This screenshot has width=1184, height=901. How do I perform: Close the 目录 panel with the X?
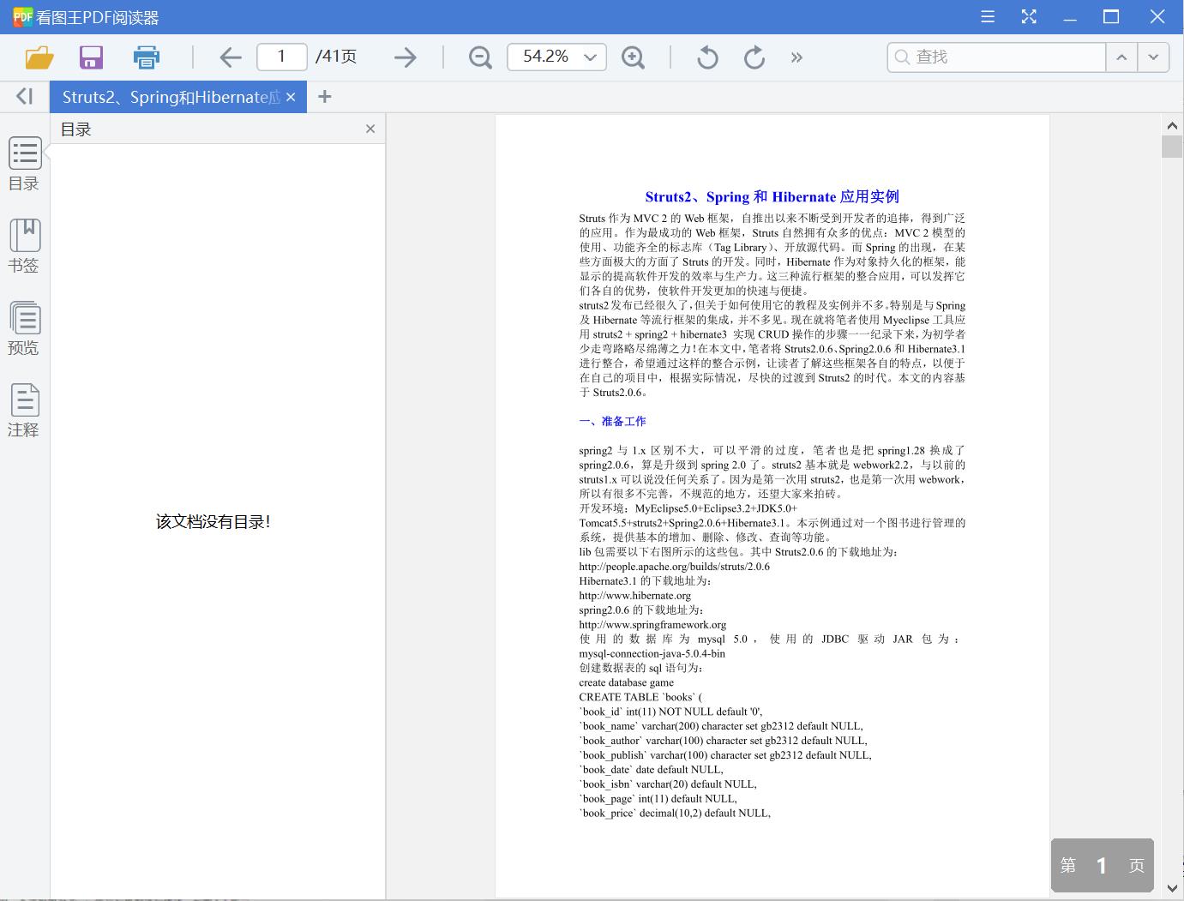(x=370, y=129)
